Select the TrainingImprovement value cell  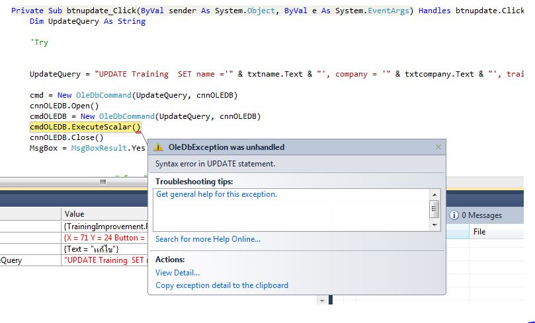pyautogui.click(x=104, y=226)
